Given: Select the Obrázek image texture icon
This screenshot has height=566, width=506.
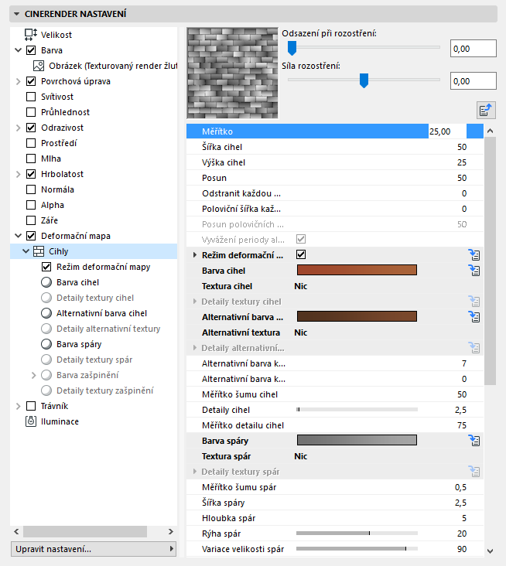Looking at the screenshot, I should point(39,66).
